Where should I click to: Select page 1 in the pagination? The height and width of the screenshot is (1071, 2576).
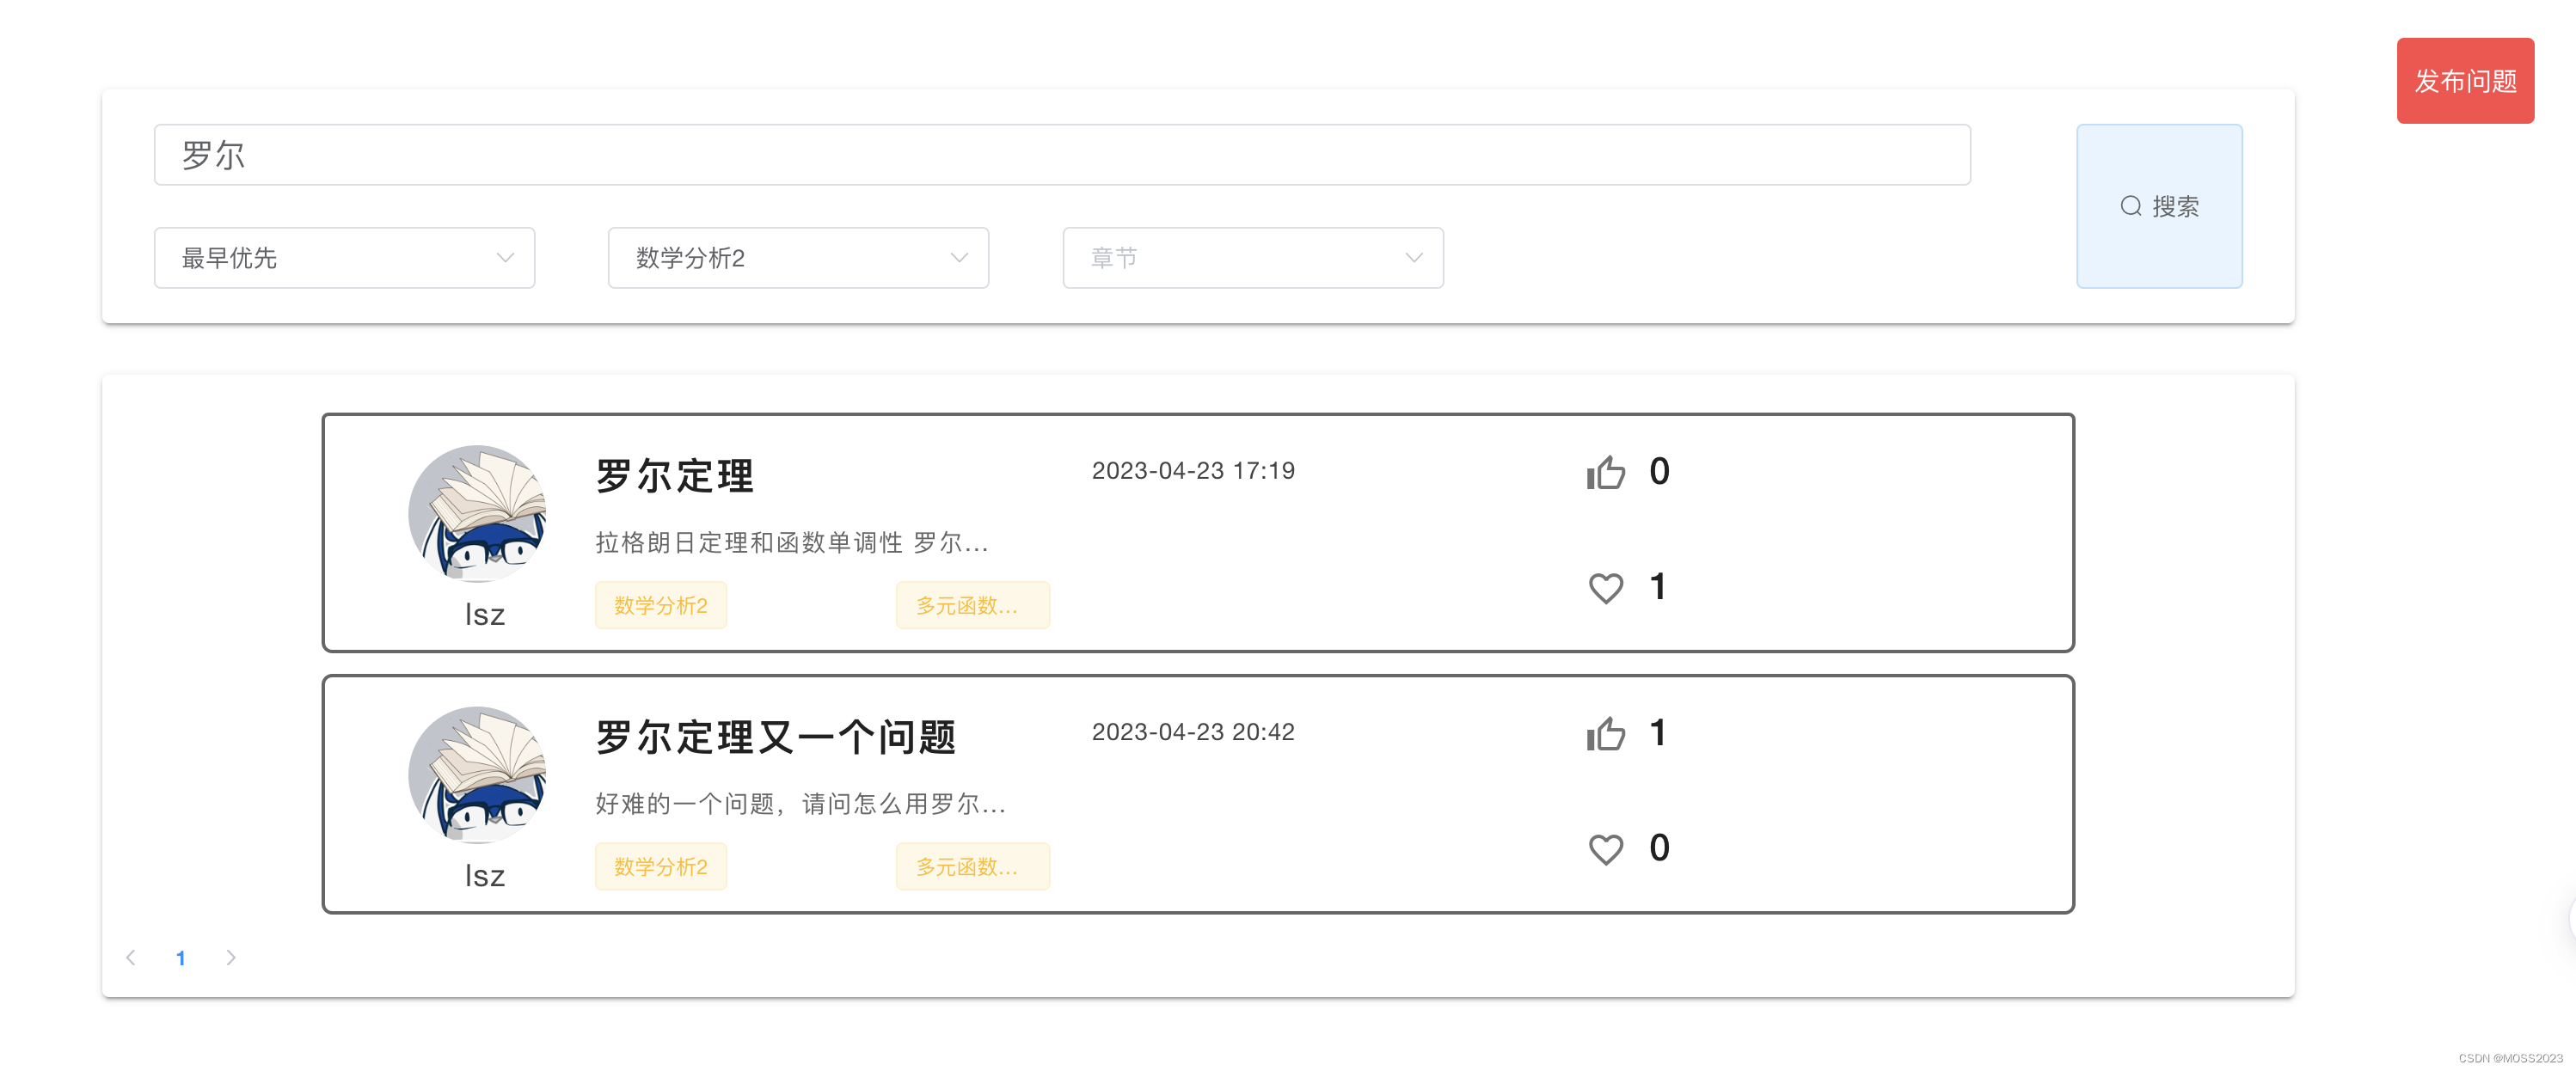tap(181, 957)
